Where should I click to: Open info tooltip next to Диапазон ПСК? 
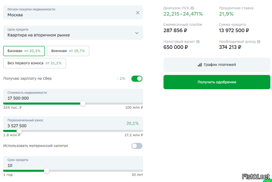pyautogui.click(x=192, y=8)
